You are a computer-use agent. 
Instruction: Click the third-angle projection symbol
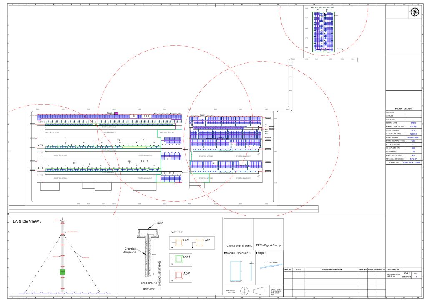pyautogui.click(x=244, y=290)
